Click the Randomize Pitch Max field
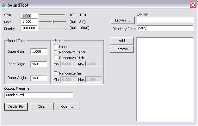 click(94, 64)
